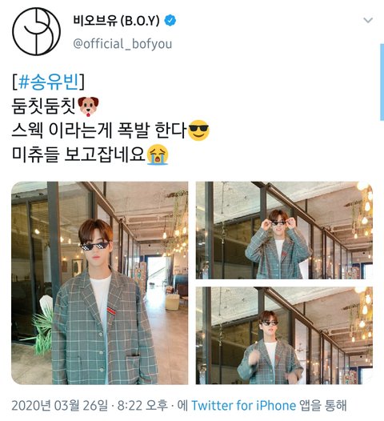
Task: Open the #송유빈 hashtag link
Action: tap(49, 82)
